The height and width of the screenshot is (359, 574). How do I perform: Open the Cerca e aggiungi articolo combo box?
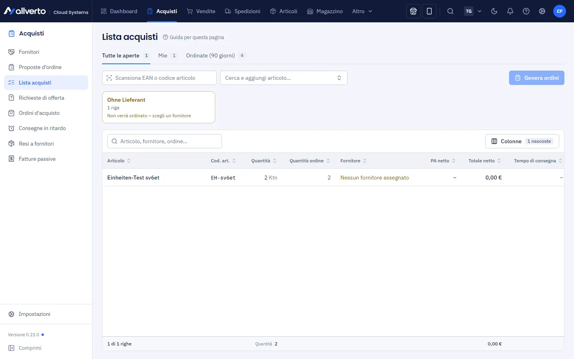(284, 78)
